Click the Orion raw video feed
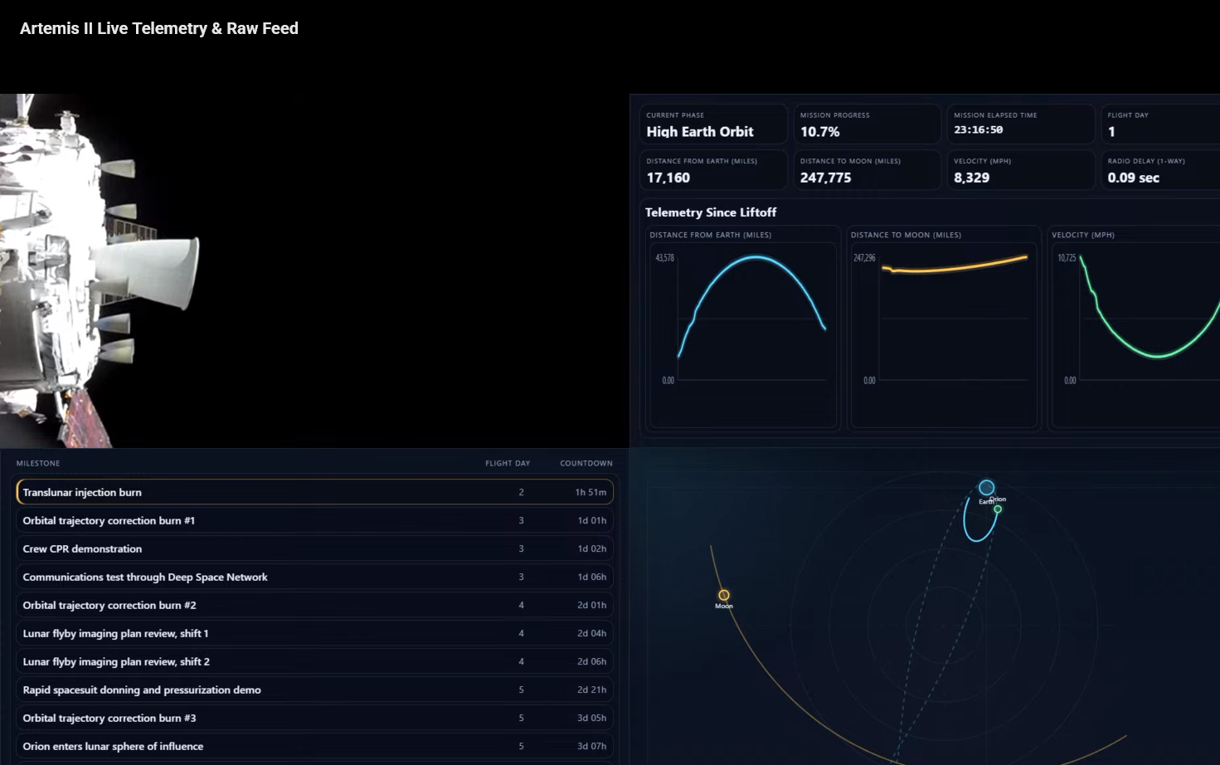The height and width of the screenshot is (765, 1220). click(x=314, y=270)
